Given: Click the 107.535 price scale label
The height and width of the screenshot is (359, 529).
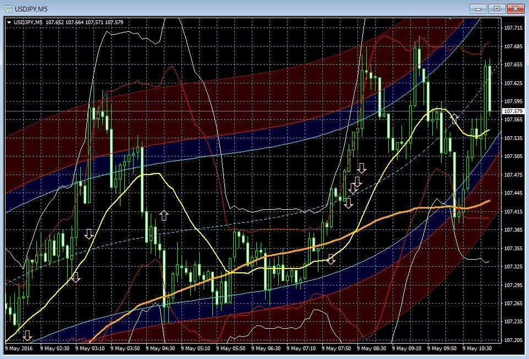Looking at the screenshot, I should [x=513, y=138].
